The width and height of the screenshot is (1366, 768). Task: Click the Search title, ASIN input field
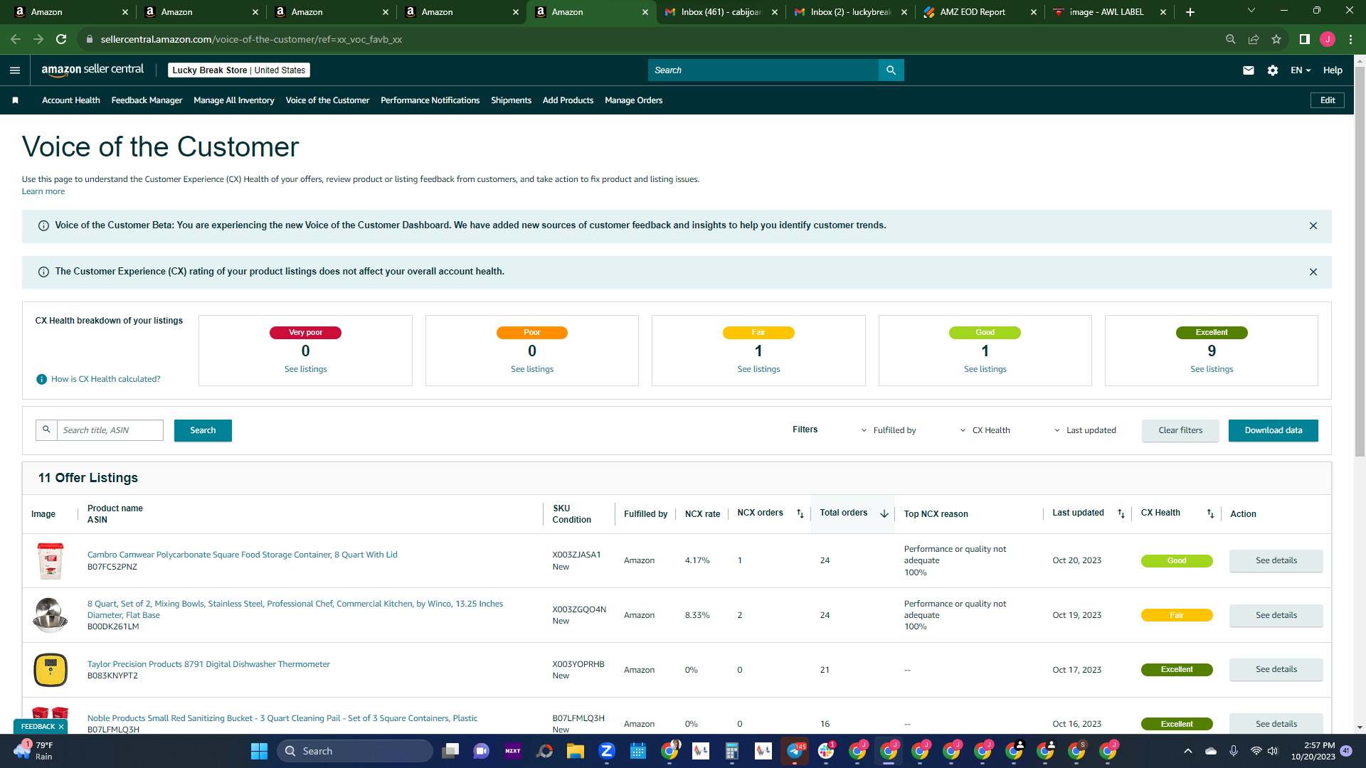(x=110, y=430)
